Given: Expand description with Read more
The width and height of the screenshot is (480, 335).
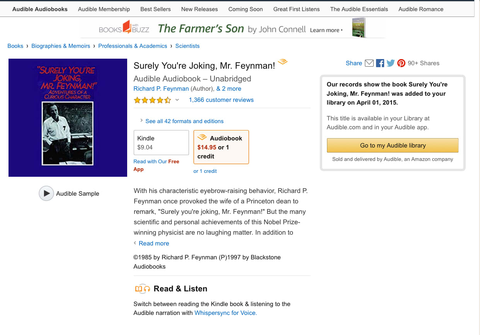Looking at the screenshot, I should click(154, 244).
